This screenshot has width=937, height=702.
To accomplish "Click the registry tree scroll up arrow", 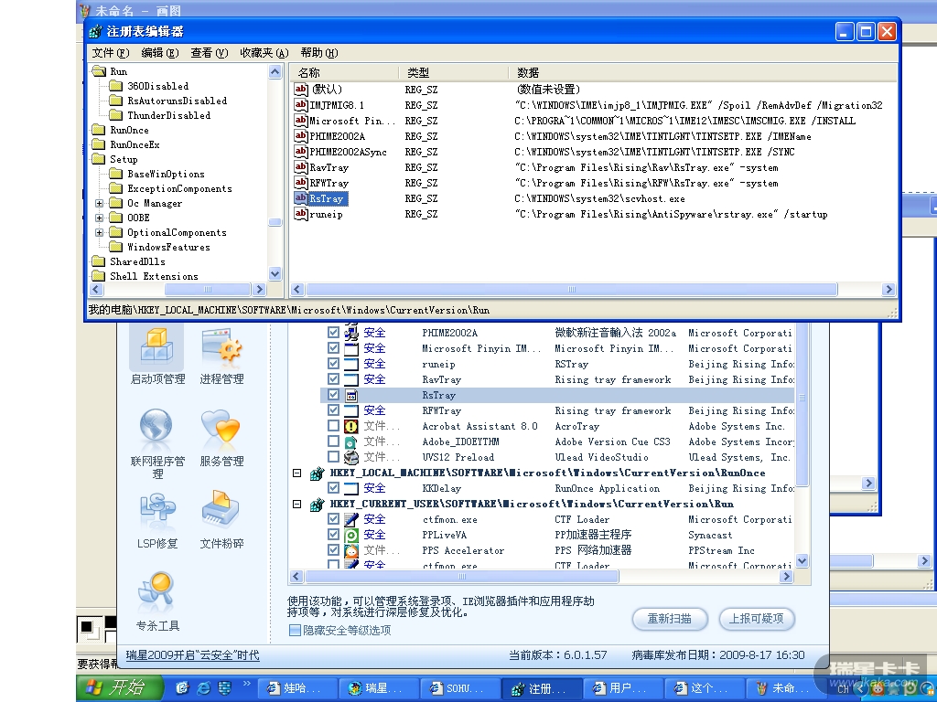I will (275, 72).
